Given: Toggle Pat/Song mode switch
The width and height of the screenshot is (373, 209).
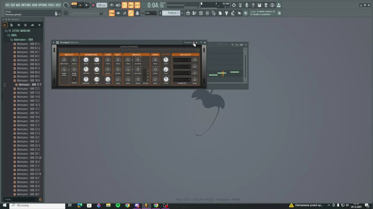Looking at the screenshot, I should (x=74, y=5).
